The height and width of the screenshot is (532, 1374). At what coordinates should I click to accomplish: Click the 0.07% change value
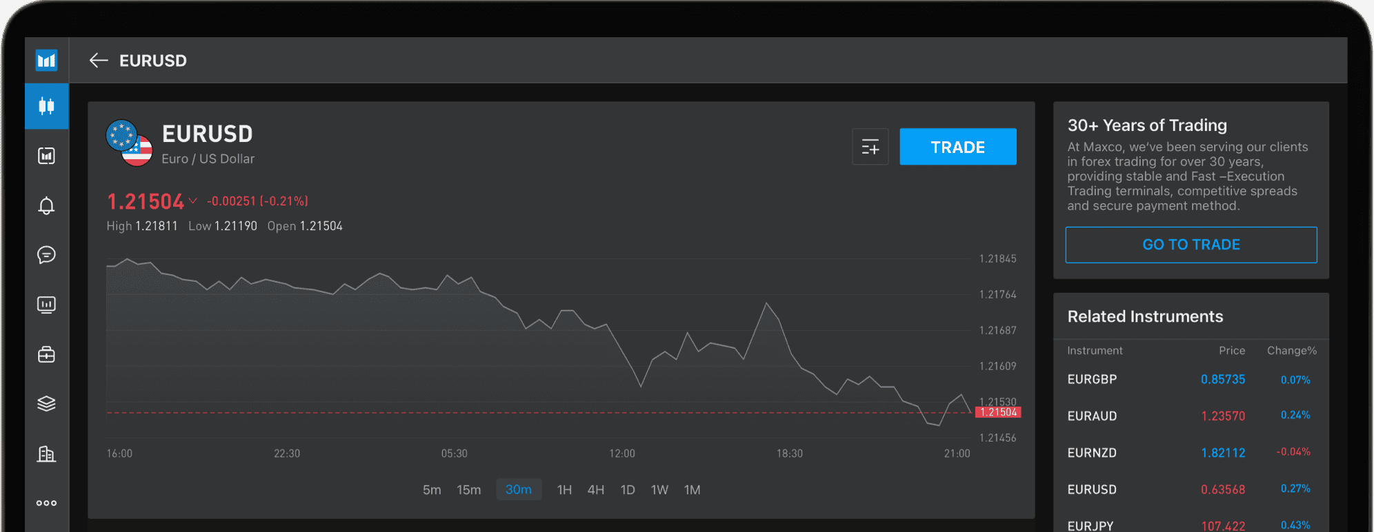1295,380
